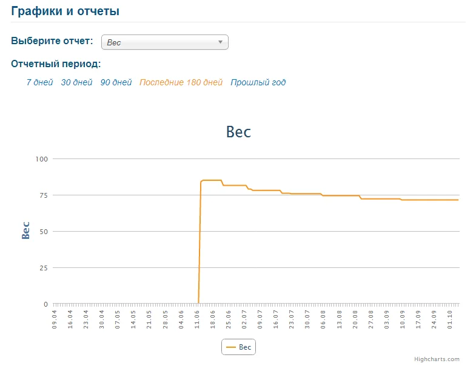Click the 09.04 date label on the x-axis
Viewport: 476px width, 372px height.
[54, 318]
